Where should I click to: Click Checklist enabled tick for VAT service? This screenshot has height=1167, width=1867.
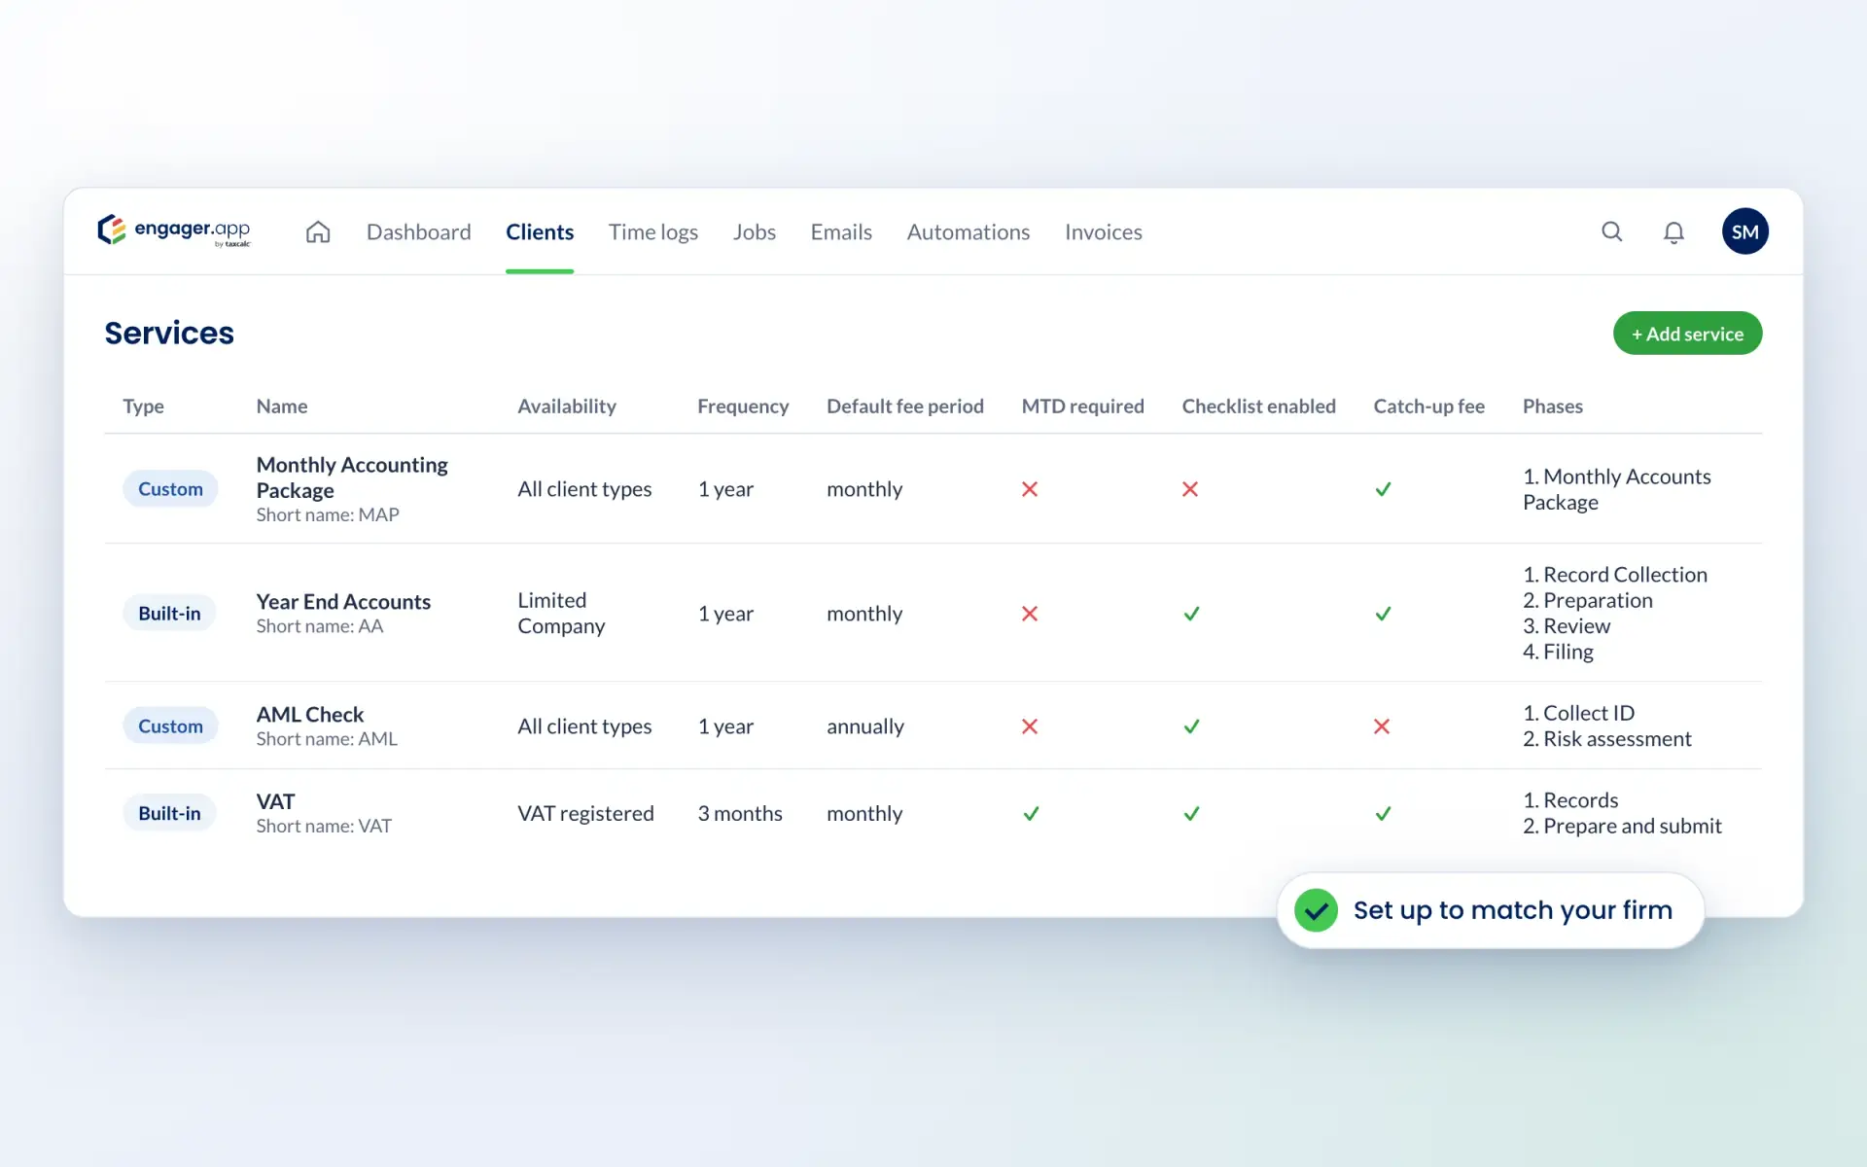[1191, 813]
